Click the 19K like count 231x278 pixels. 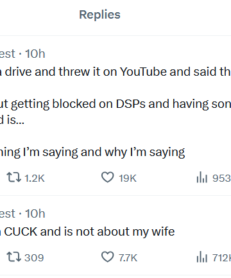tap(128, 178)
